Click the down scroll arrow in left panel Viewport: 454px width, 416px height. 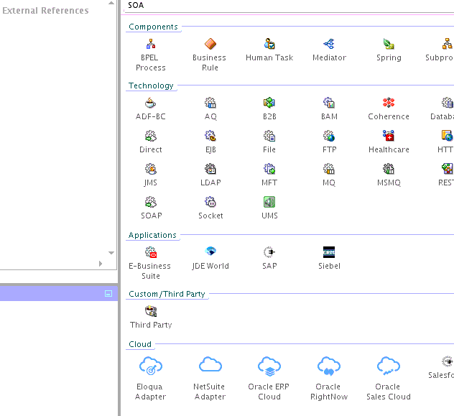[111, 253]
